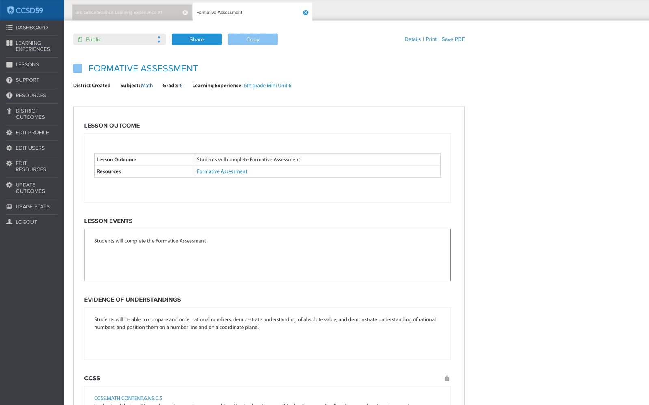The image size is (649, 405).
Task: Click the blue square lesson icon
Action: [x=78, y=69]
